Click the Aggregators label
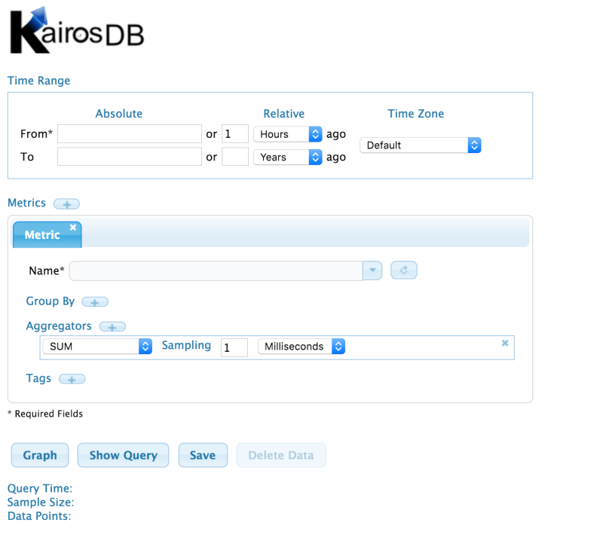 (x=59, y=326)
